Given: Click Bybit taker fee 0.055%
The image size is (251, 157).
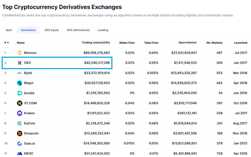Looking at the screenshot, I should tap(152, 73).
